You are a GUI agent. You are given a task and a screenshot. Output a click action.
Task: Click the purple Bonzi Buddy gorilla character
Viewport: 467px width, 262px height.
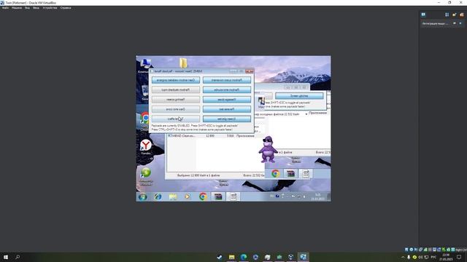268,149
